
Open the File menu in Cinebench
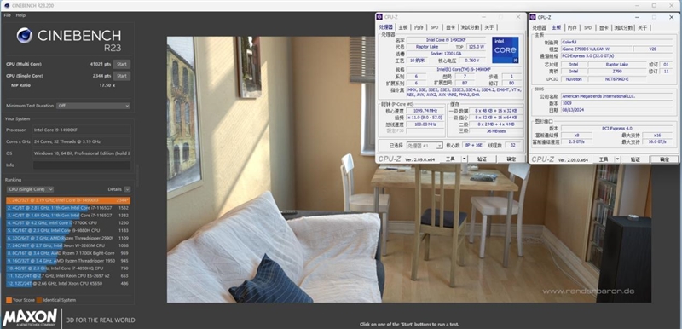(7, 15)
